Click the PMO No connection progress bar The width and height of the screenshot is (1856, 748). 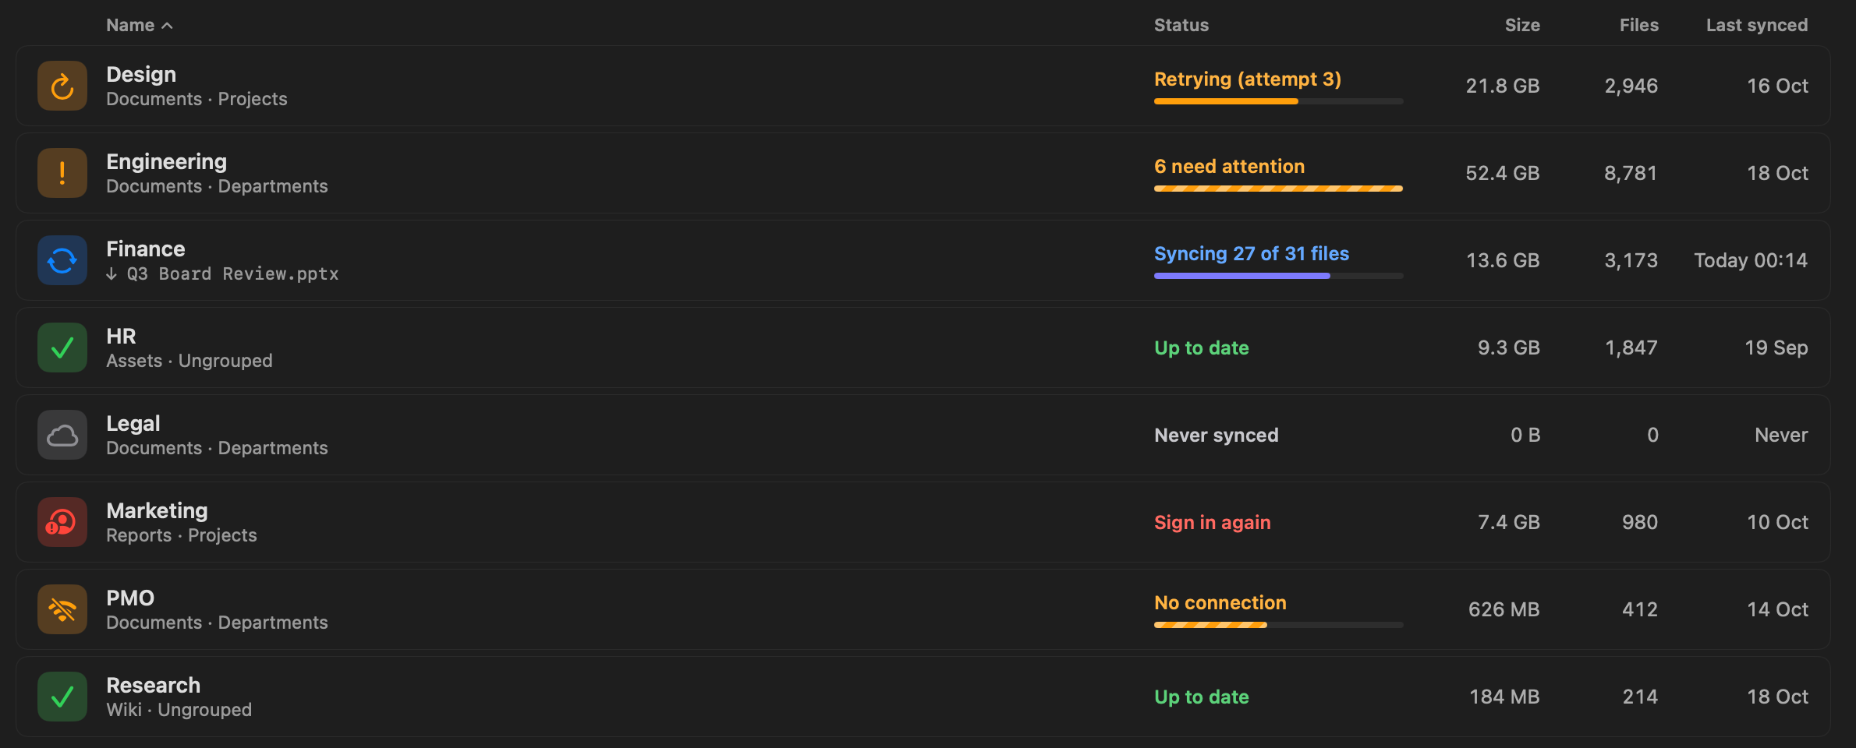pos(1278,625)
